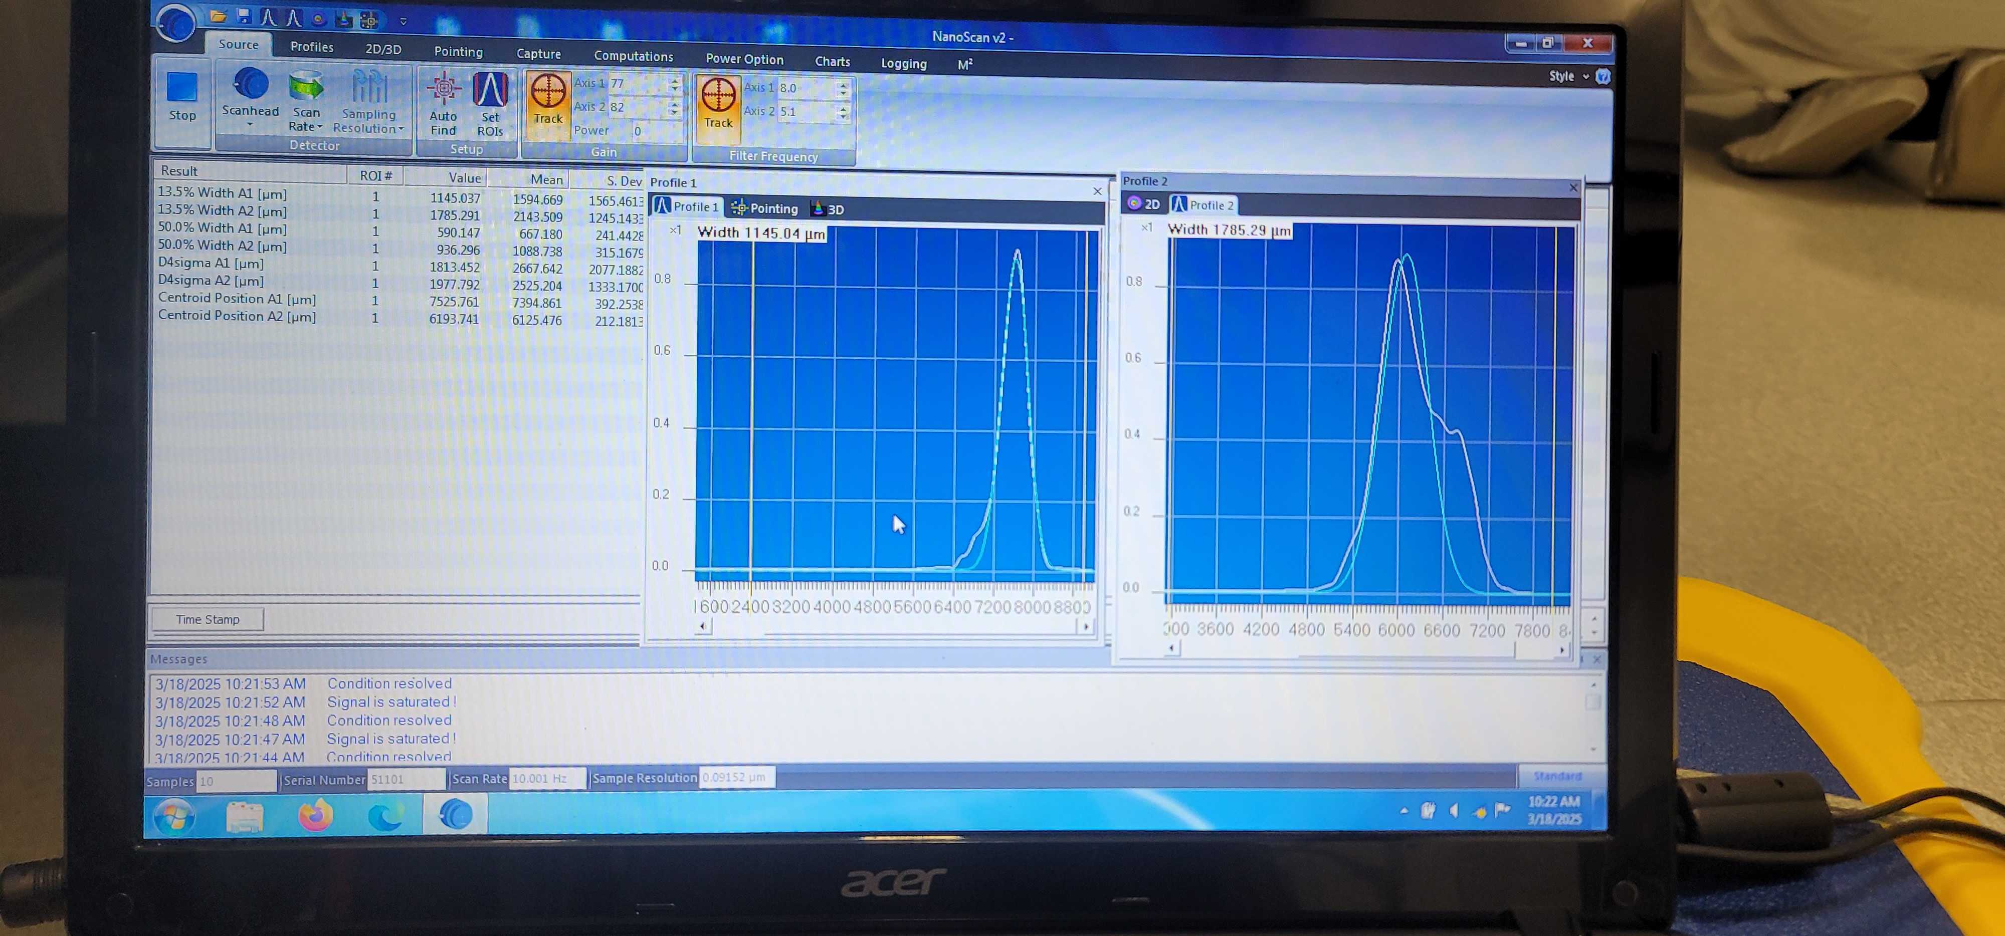Switch to the 2D/3D ribbon tab
This screenshot has width=2005, height=936.
383,50
